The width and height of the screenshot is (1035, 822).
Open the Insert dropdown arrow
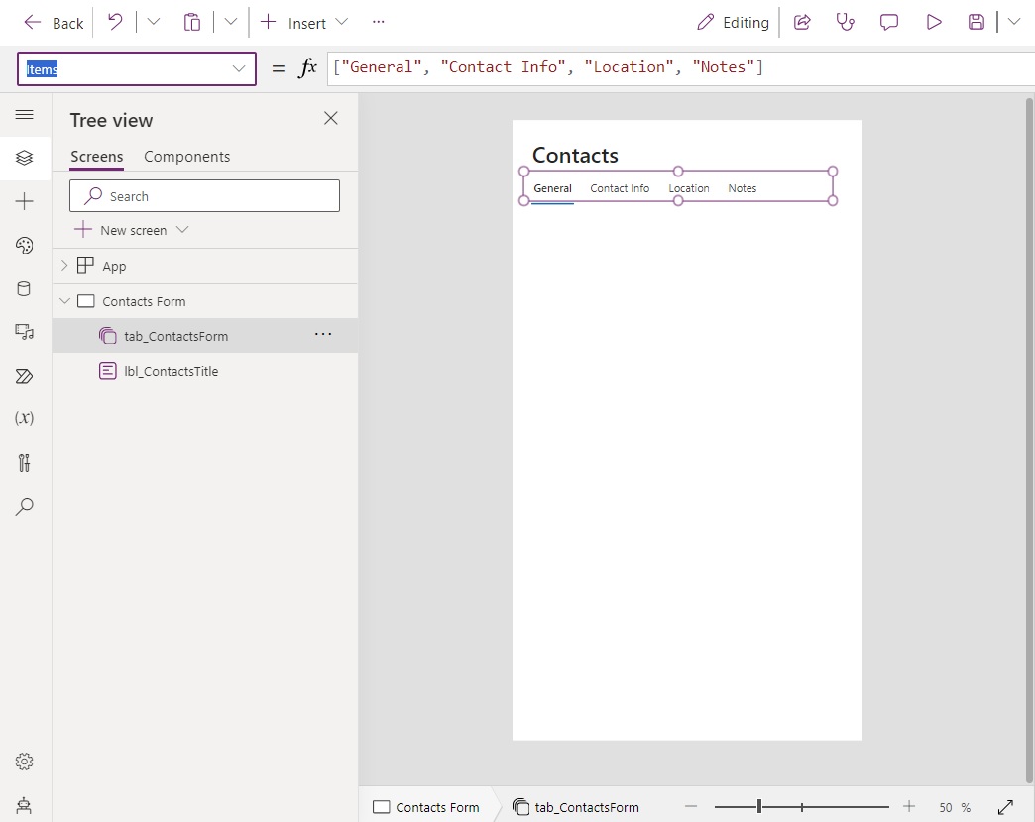point(342,22)
